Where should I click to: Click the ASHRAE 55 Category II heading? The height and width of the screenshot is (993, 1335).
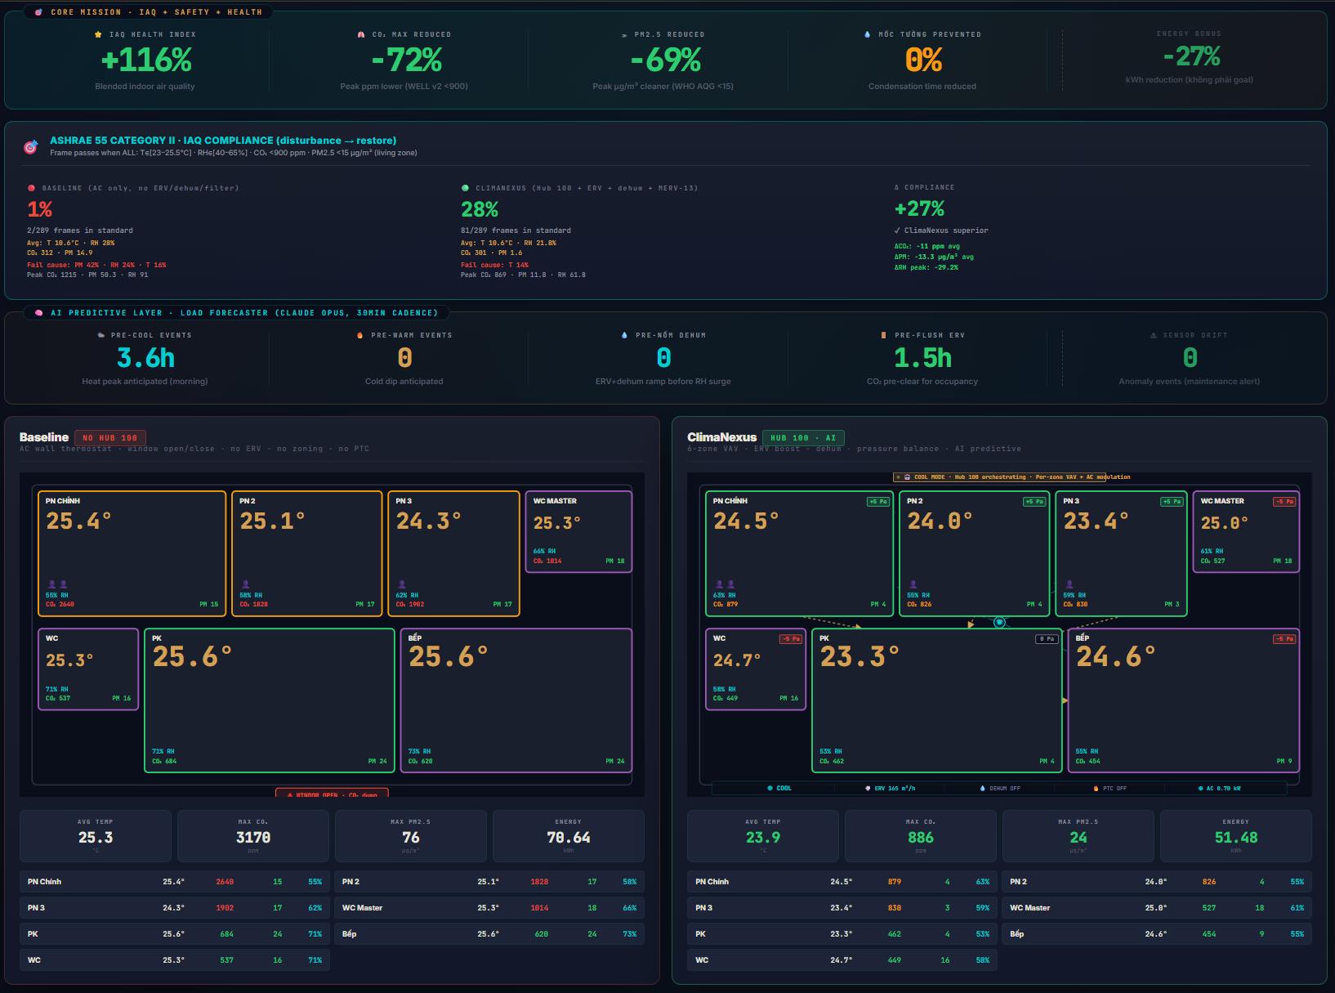(223, 141)
